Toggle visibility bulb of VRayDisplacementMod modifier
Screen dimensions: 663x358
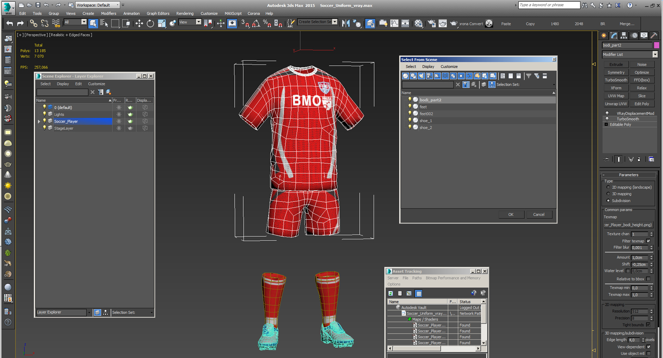tap(607, 114)
